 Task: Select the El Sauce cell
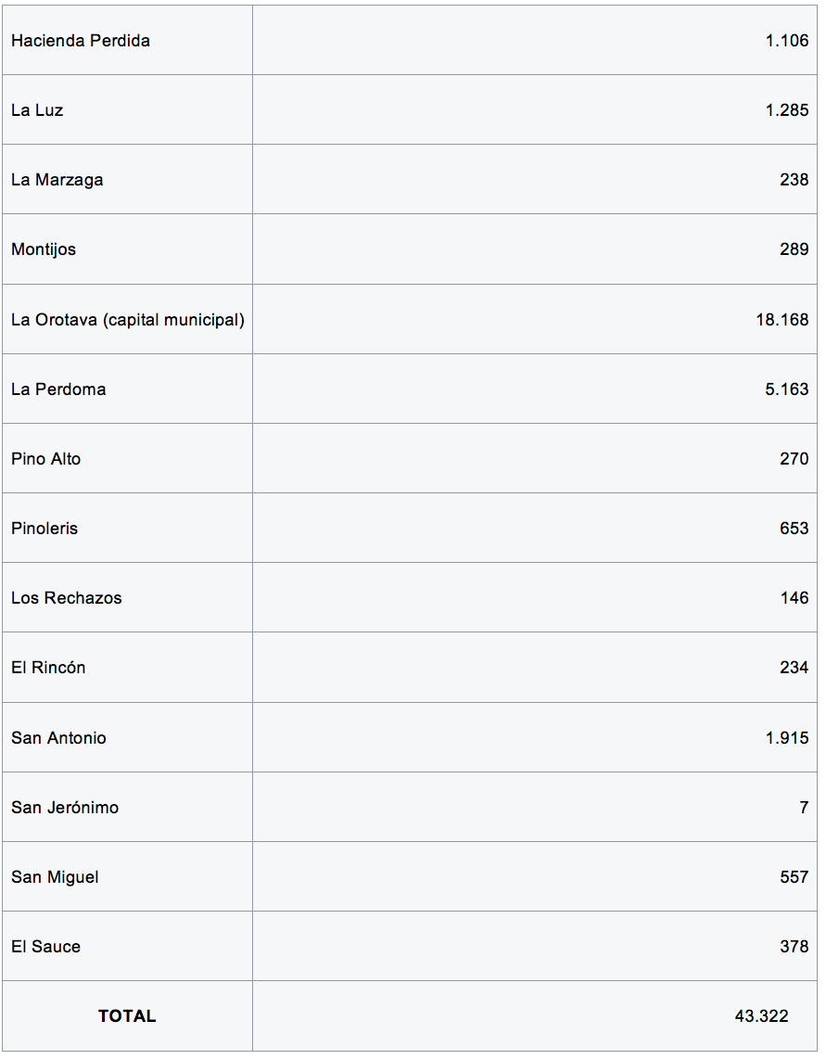coord(45,947)
